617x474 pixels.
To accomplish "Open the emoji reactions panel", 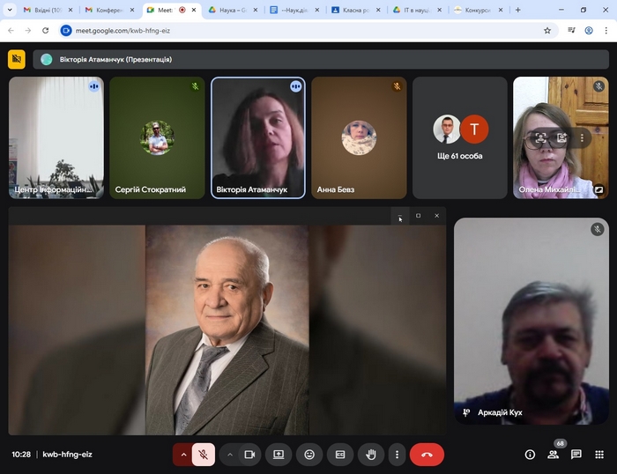I will pos(309,455).
